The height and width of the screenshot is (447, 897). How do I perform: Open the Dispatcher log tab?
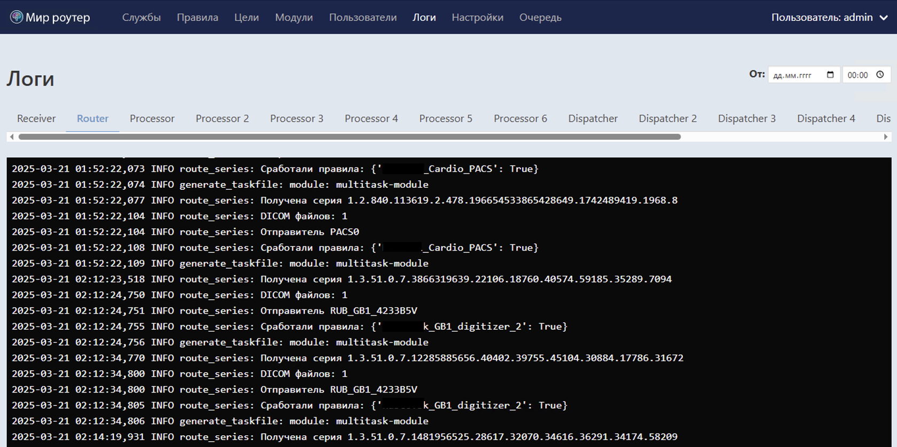593,118
